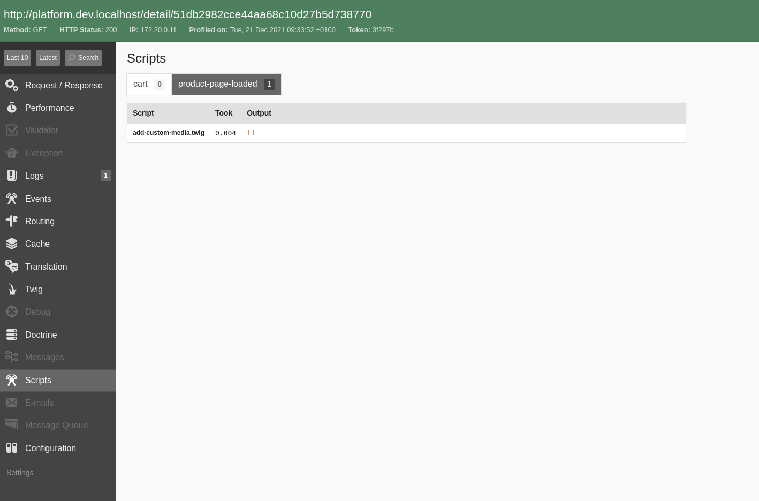Screen dimensions: 759x501
Task: Open the Logs panel icon
Action: 12,176
